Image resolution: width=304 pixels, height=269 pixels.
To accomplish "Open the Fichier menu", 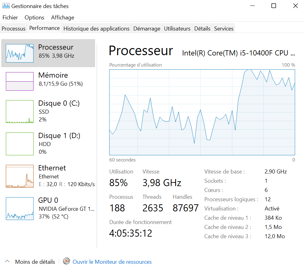I will (10, 18).
